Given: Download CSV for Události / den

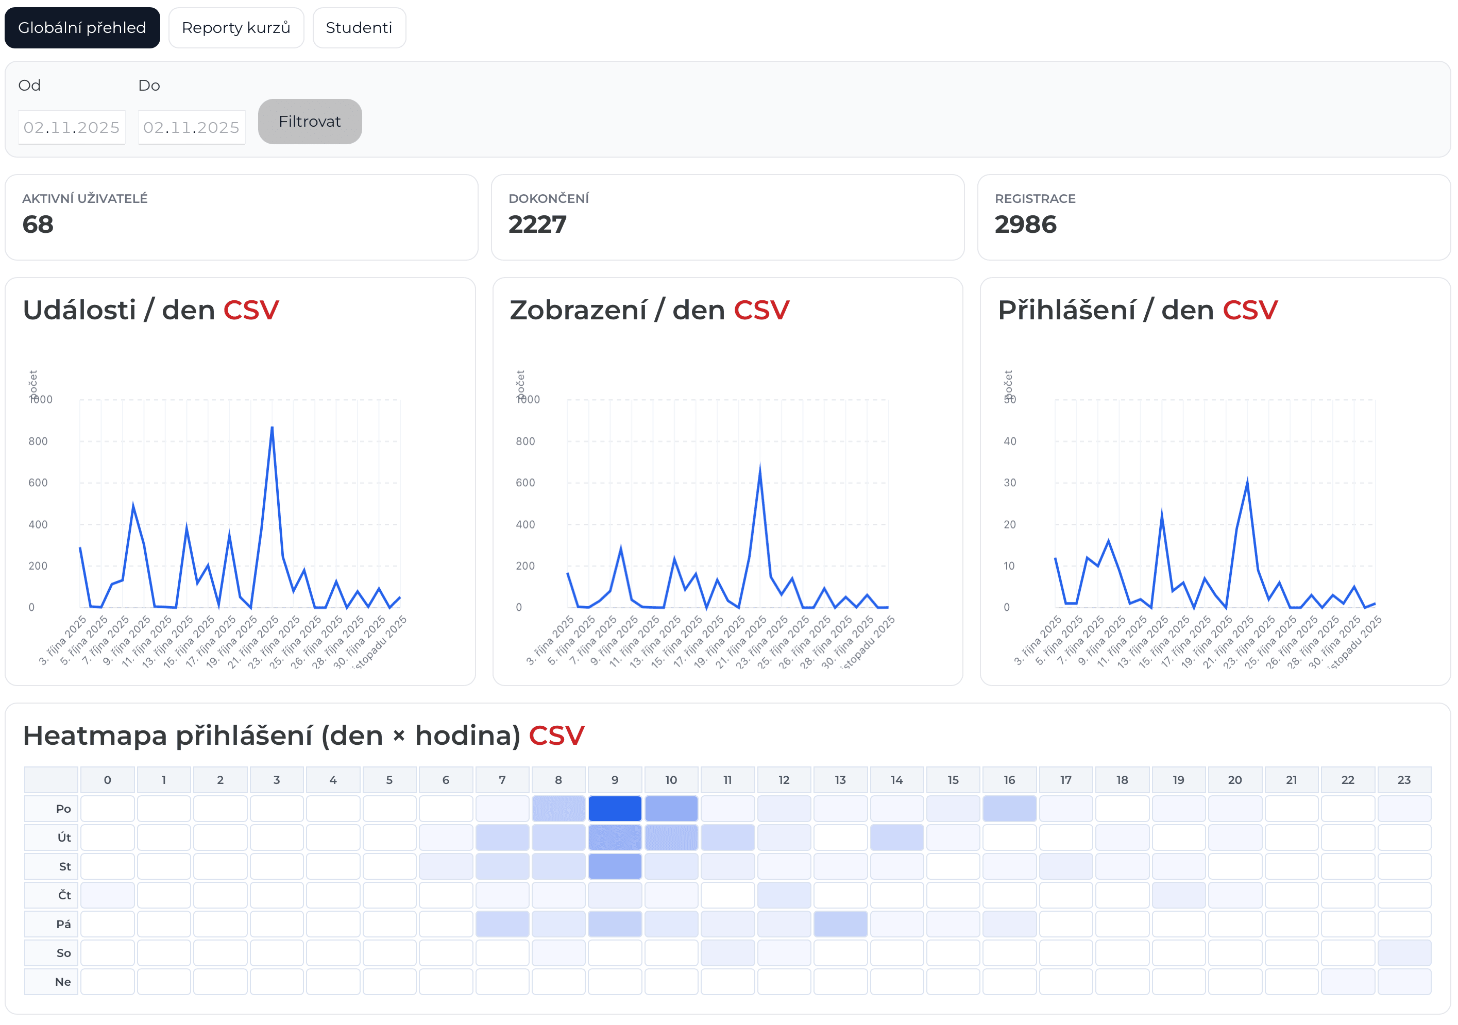Looking at the screenshot, I should pyautogui.click(x=251, y=311).
